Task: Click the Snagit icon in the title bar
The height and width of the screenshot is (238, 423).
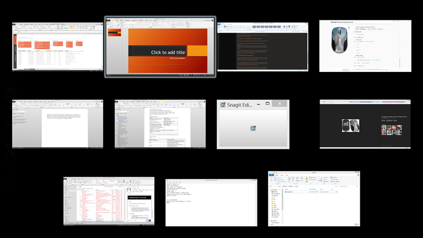Action: [x=222, y=104]
